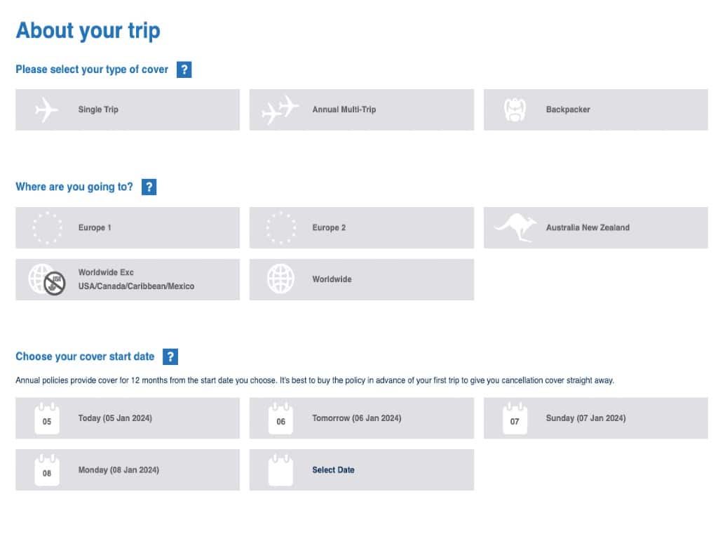
Task: Choose Today (05 Jan 2024) start date
Action: coord(128,418)
